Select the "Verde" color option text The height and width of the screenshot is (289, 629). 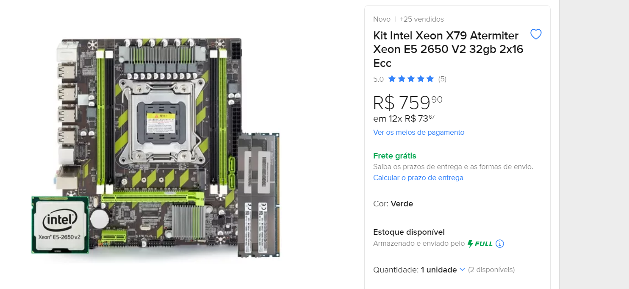click(402, 204)
